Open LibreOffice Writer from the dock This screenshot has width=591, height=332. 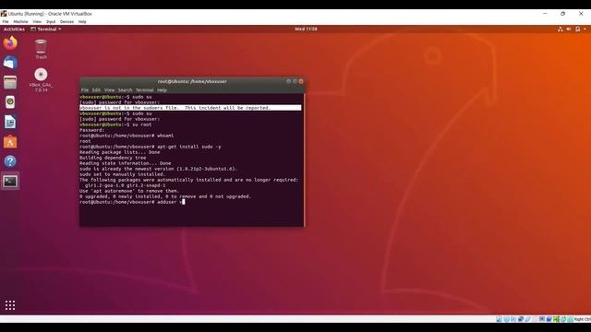(10, 122)
